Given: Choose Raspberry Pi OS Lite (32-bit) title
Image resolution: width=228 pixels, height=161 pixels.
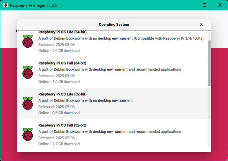Looking at the screenshot, I should tap(62, 94).
